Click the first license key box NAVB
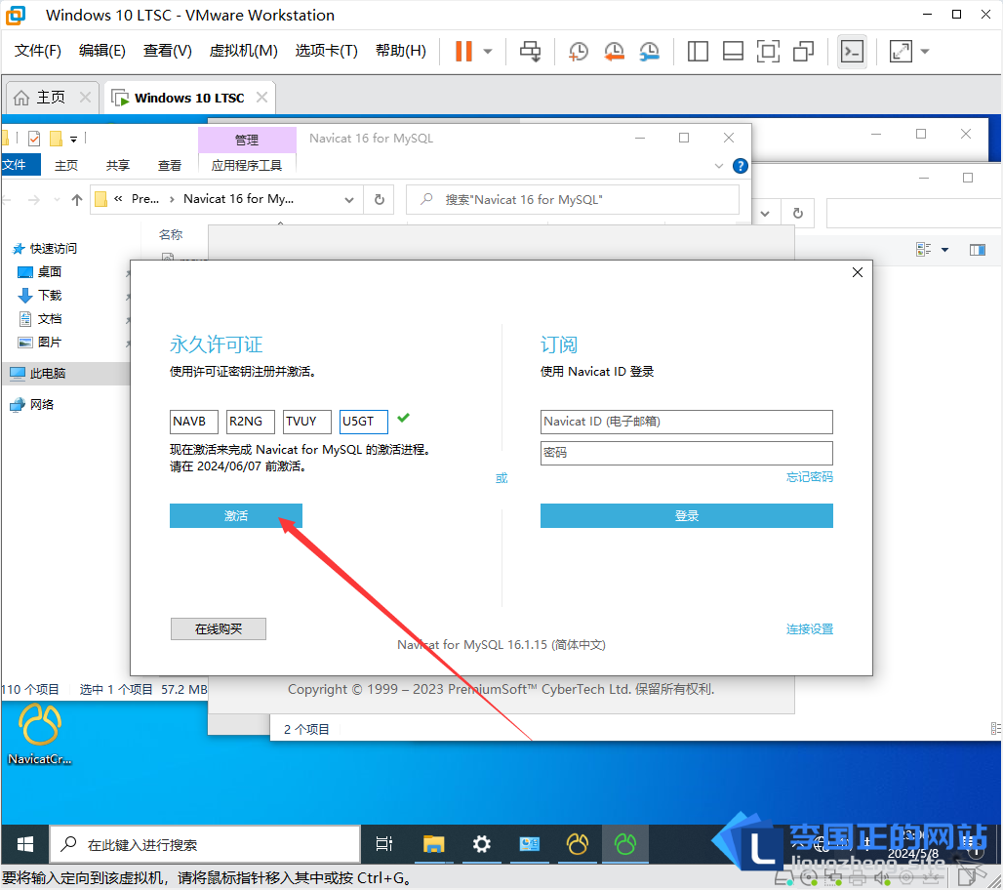Image resolution: width=1003 pixels, height=890 pixels. point(194,422)
